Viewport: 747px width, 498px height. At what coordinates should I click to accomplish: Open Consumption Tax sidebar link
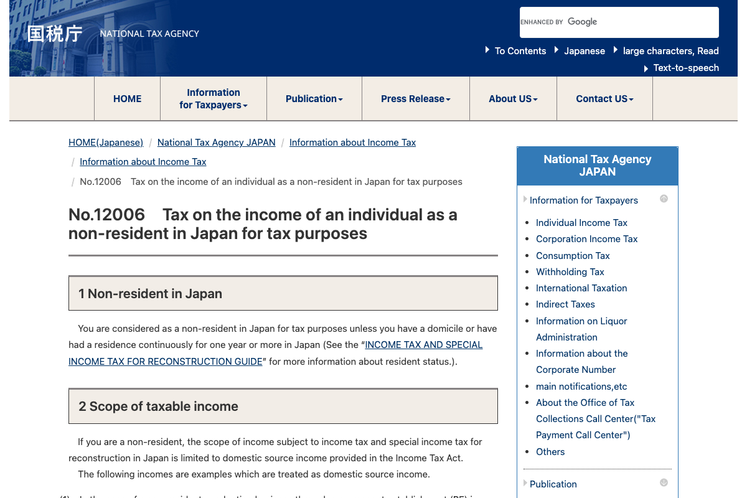(573, 256)
